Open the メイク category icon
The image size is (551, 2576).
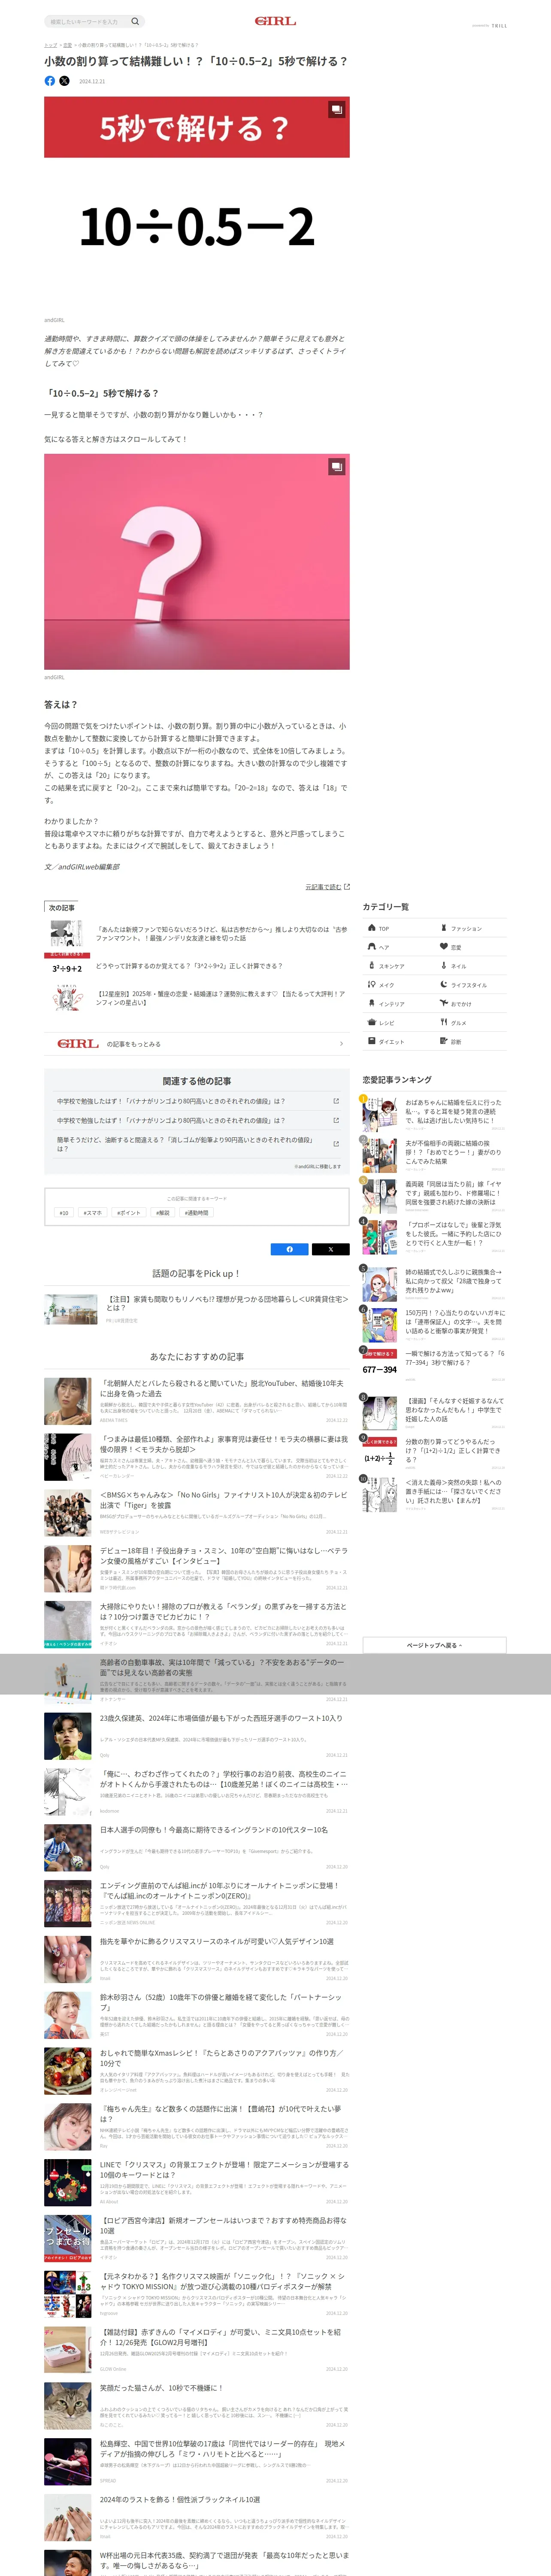372,985
